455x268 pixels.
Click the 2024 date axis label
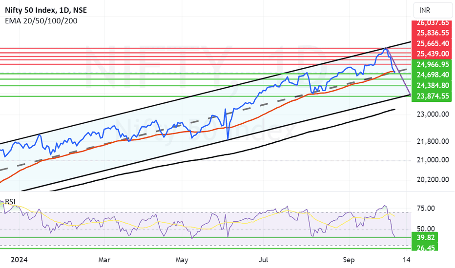[x=19, y=260]
